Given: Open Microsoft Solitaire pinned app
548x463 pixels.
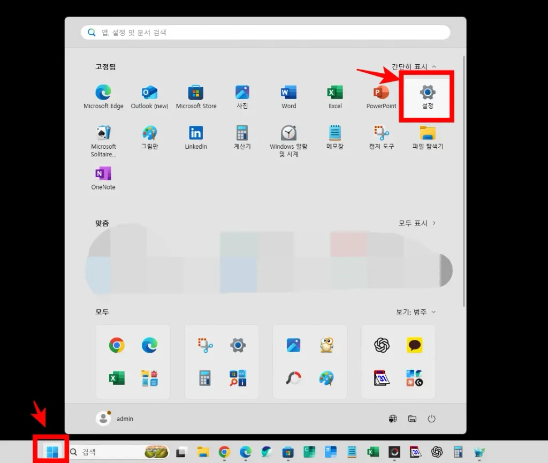Looking at the screenshot, I should tap(103, 141).
